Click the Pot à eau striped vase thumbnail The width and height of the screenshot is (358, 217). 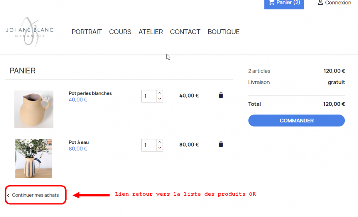tap(34, 158)
